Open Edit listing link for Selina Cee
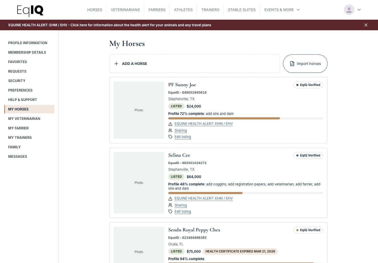 pyautogui.click(x=183, y=211)
